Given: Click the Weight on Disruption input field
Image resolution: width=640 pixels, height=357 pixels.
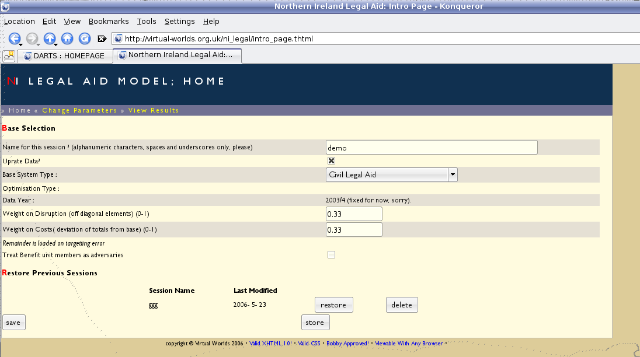Looking at the screenshot, I should (353, 213).
